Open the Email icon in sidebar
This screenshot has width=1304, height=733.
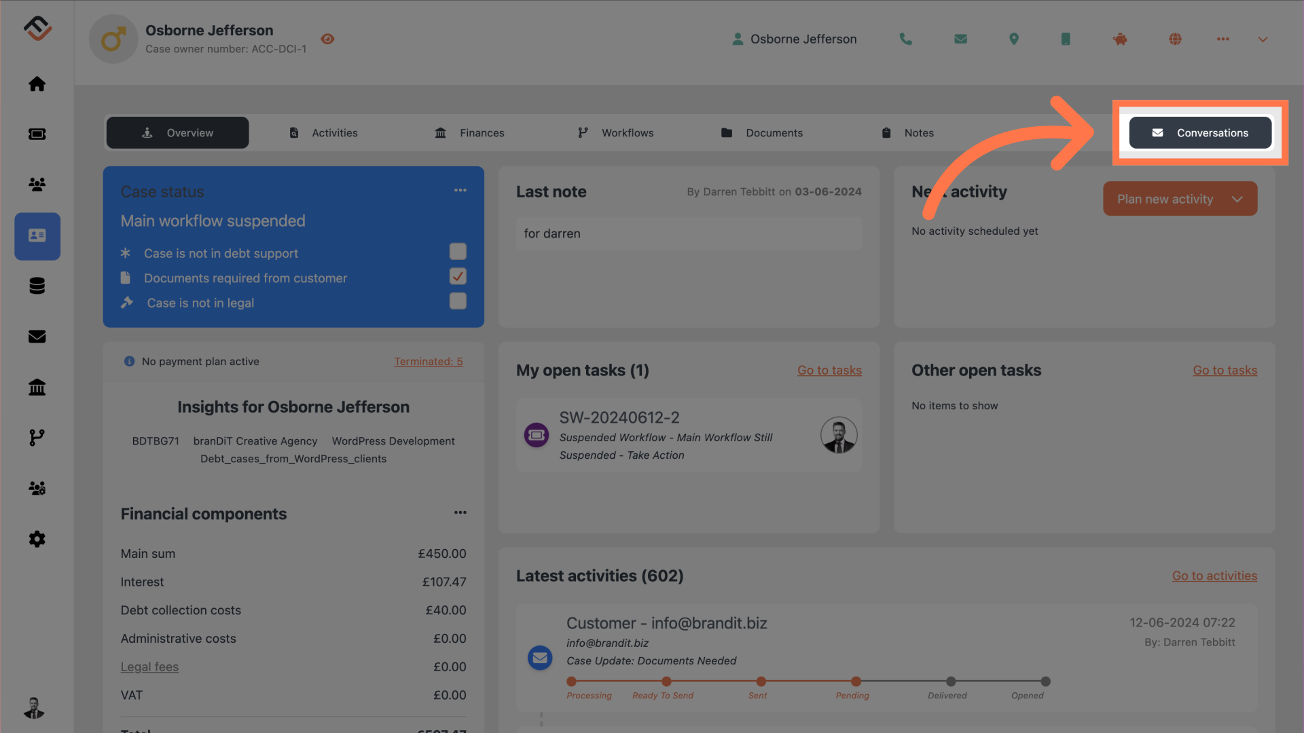pos(37,336)
